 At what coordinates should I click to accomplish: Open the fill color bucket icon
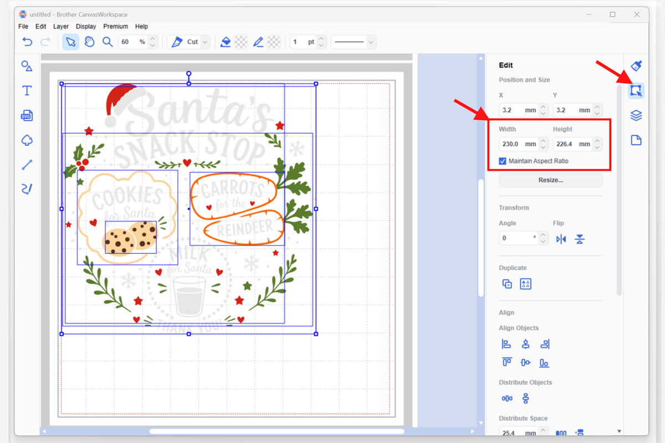tap(226, 42)
